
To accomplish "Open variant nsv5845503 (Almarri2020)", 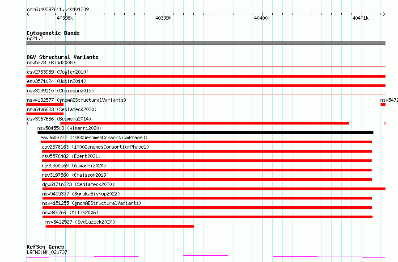I will [69, 128].
